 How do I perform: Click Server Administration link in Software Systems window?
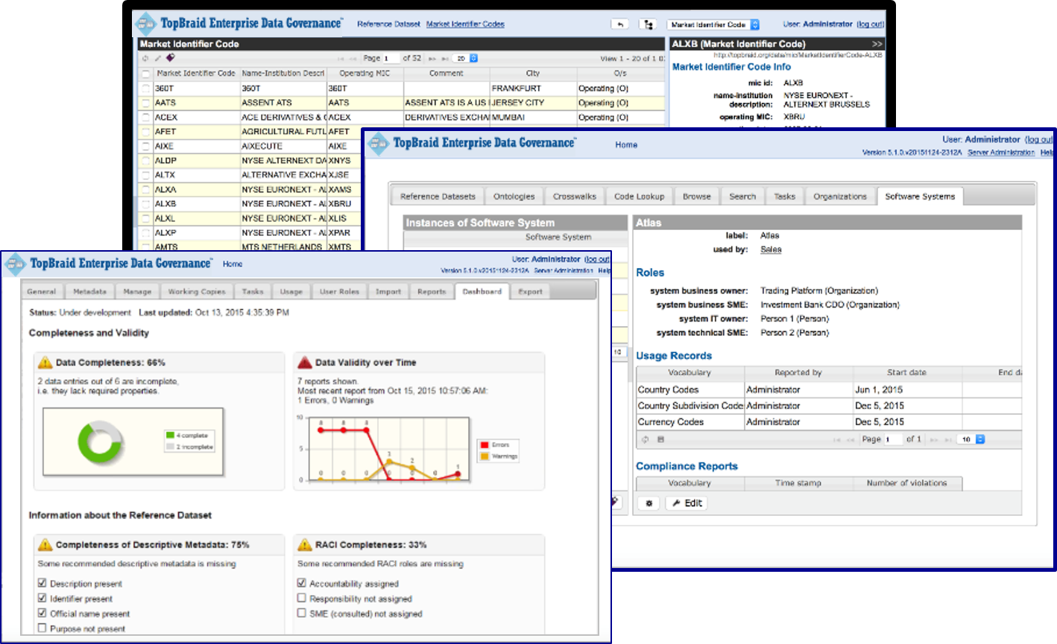point(1000,153)
